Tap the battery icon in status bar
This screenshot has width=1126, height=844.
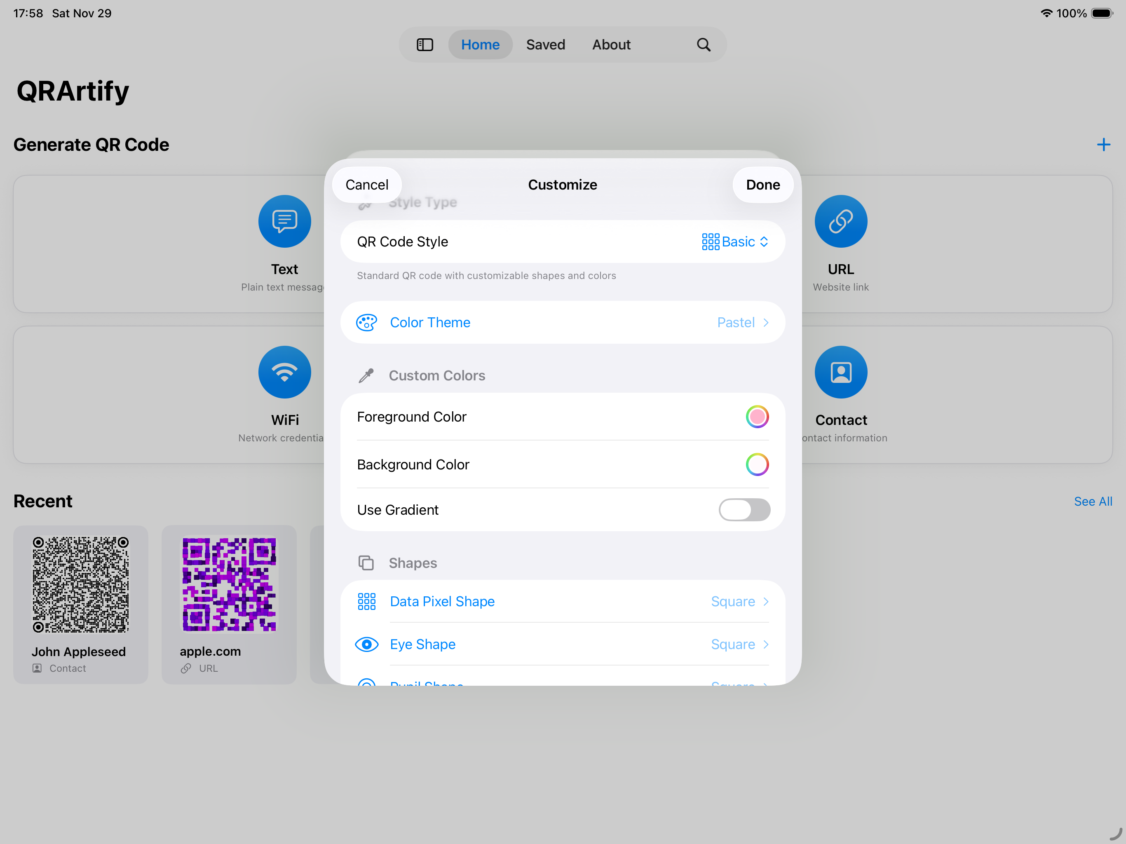click(x=1102, y=13)
